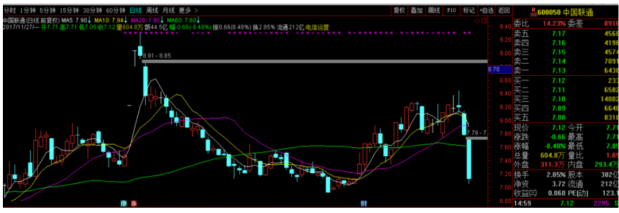
Task: Open the 画线 drawing tools
Action: [x=434, y=10]
